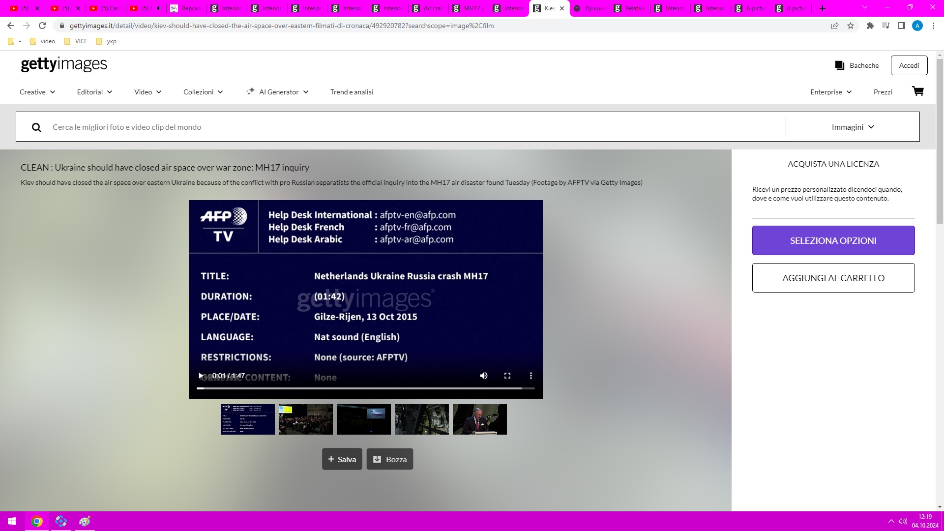
Task: Click the search field Cerca le migliori foto
Action: 401,127
